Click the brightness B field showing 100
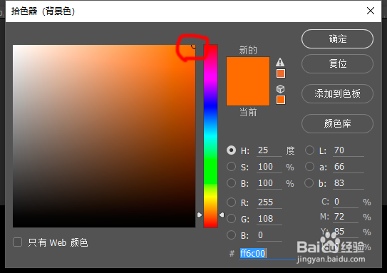 coord(269,183)
